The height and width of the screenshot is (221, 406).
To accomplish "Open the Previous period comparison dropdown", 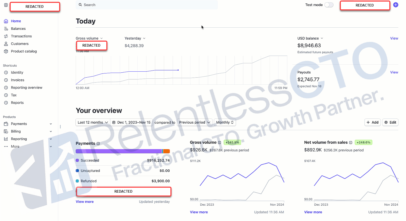I will pyautogui.click(x=194, y=122).
